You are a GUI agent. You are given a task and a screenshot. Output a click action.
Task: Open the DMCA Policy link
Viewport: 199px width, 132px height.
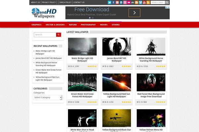[65, 2]
